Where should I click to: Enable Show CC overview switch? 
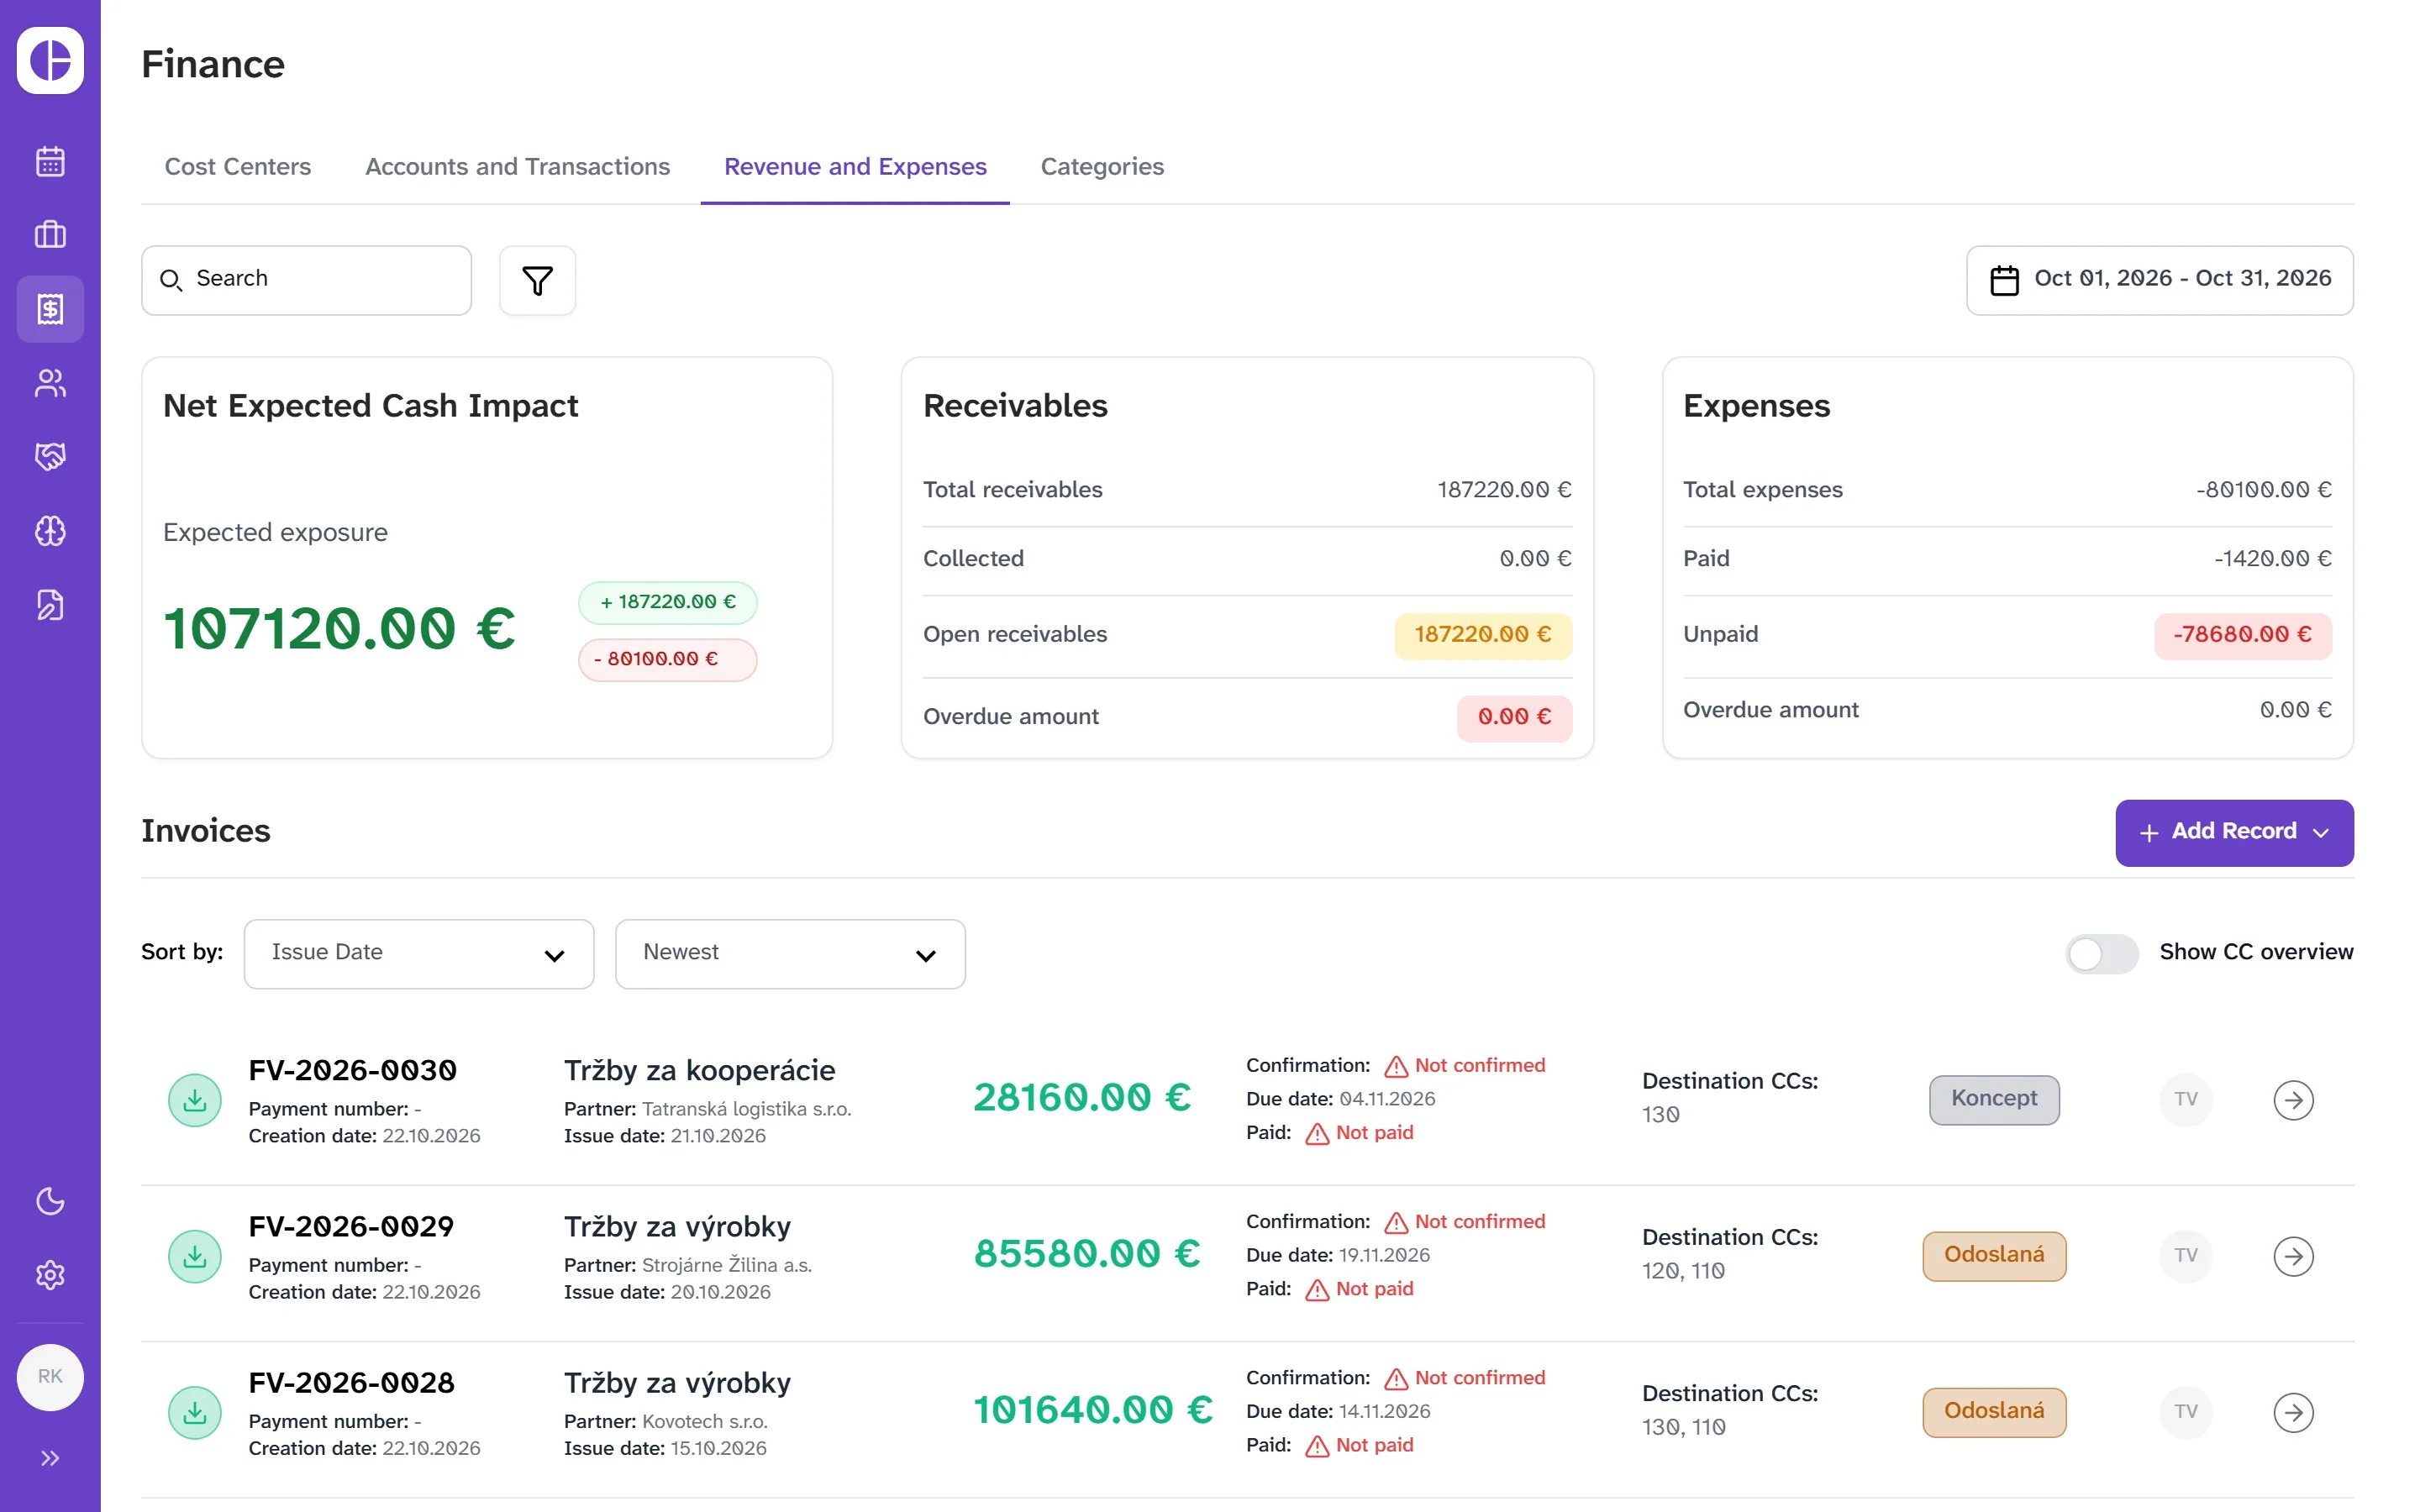point(2102,953)
